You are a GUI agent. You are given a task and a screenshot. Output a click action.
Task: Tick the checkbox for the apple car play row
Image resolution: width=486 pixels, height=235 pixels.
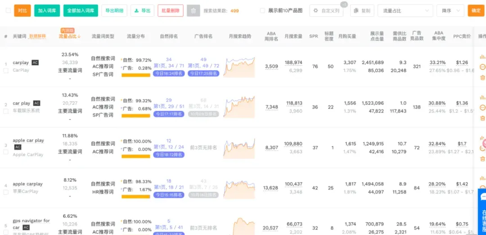[6, 152]
